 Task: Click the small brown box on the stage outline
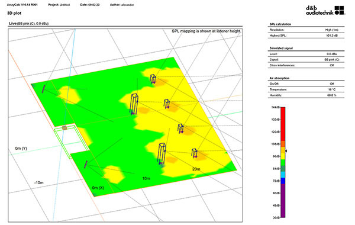click(64, 128)
